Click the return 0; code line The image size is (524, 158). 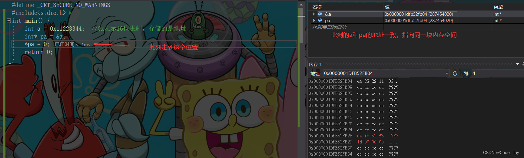[38, 52]
